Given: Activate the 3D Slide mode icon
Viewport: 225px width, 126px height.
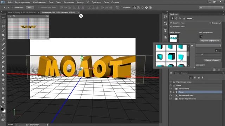Looking at the screenshot, I should (146, 8).
